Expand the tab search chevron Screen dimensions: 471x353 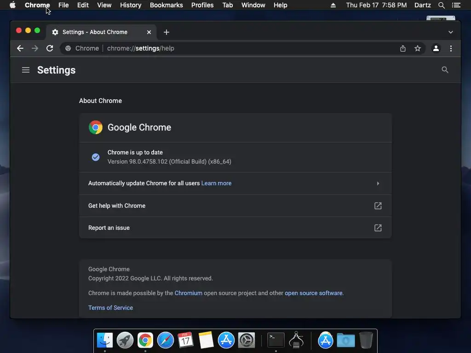pyautogui.click(x=451, y=32)
